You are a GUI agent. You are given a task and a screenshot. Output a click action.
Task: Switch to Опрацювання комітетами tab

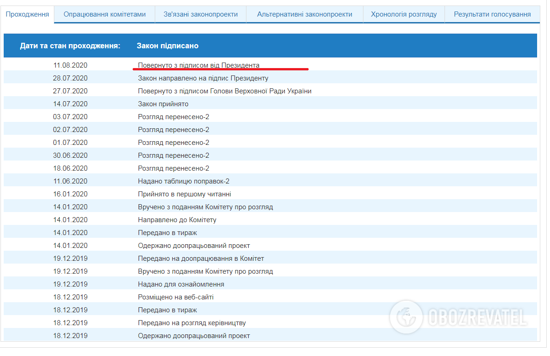coord(105,14)
